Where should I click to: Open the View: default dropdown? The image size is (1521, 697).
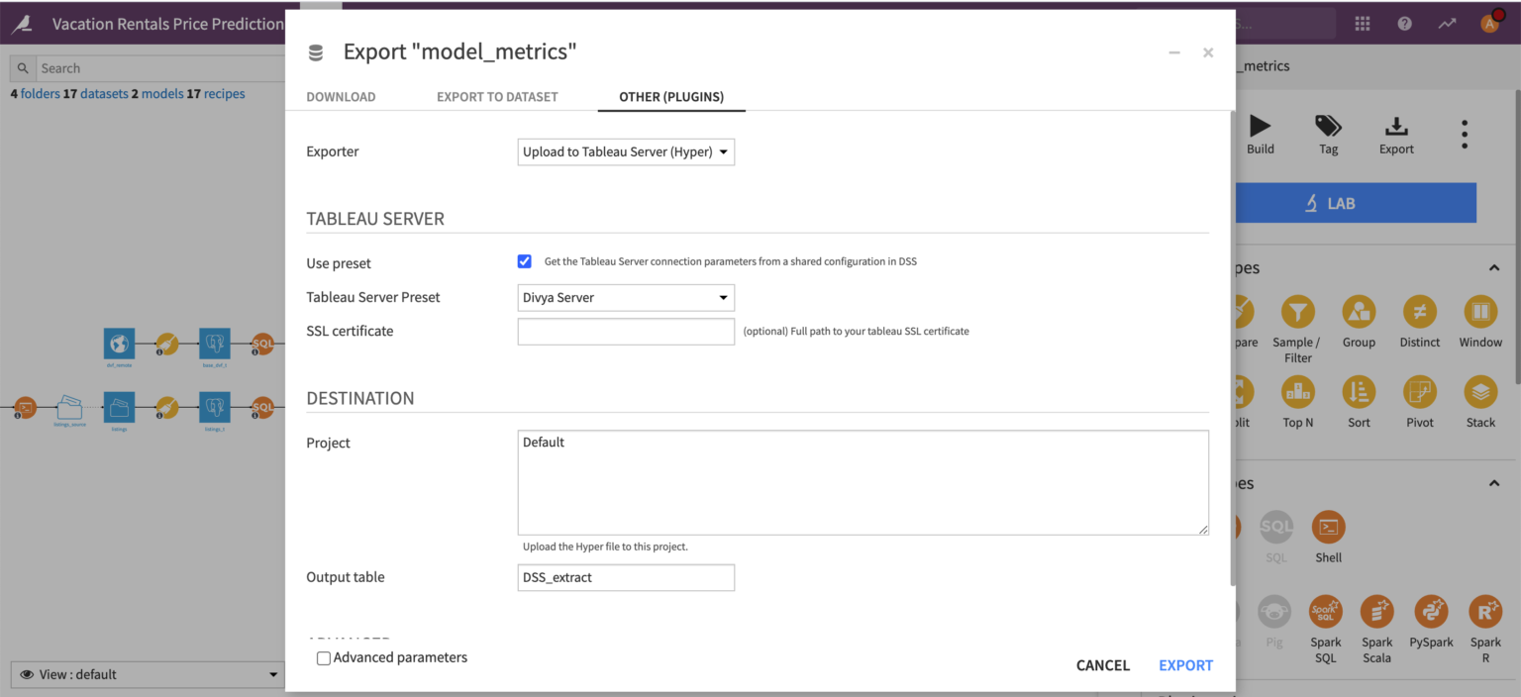(147, 674)
